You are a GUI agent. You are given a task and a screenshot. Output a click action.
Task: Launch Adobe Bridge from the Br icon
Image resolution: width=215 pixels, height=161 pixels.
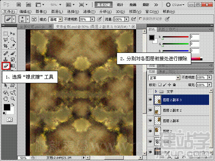coord(19,5)
